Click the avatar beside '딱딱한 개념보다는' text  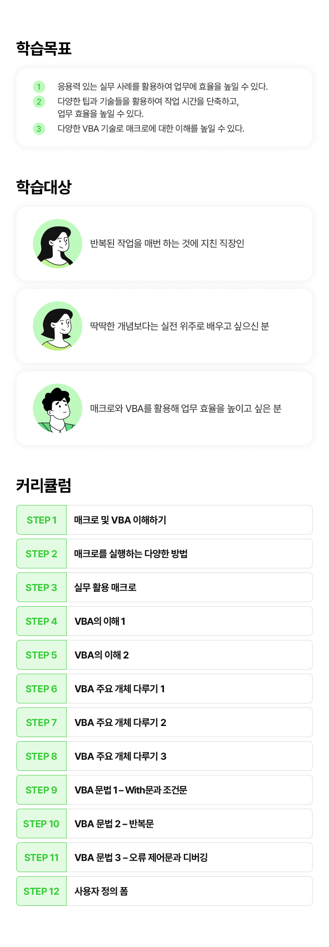tap(58, 326)
